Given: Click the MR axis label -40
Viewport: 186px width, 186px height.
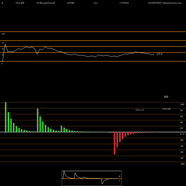Looking at the screenshot, I should [x=182, y=146].
